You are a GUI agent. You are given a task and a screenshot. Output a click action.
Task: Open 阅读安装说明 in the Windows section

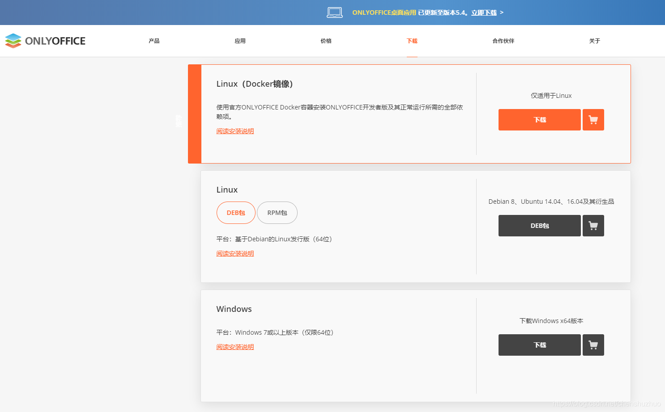pyautogui.click(x=235, y=347)
